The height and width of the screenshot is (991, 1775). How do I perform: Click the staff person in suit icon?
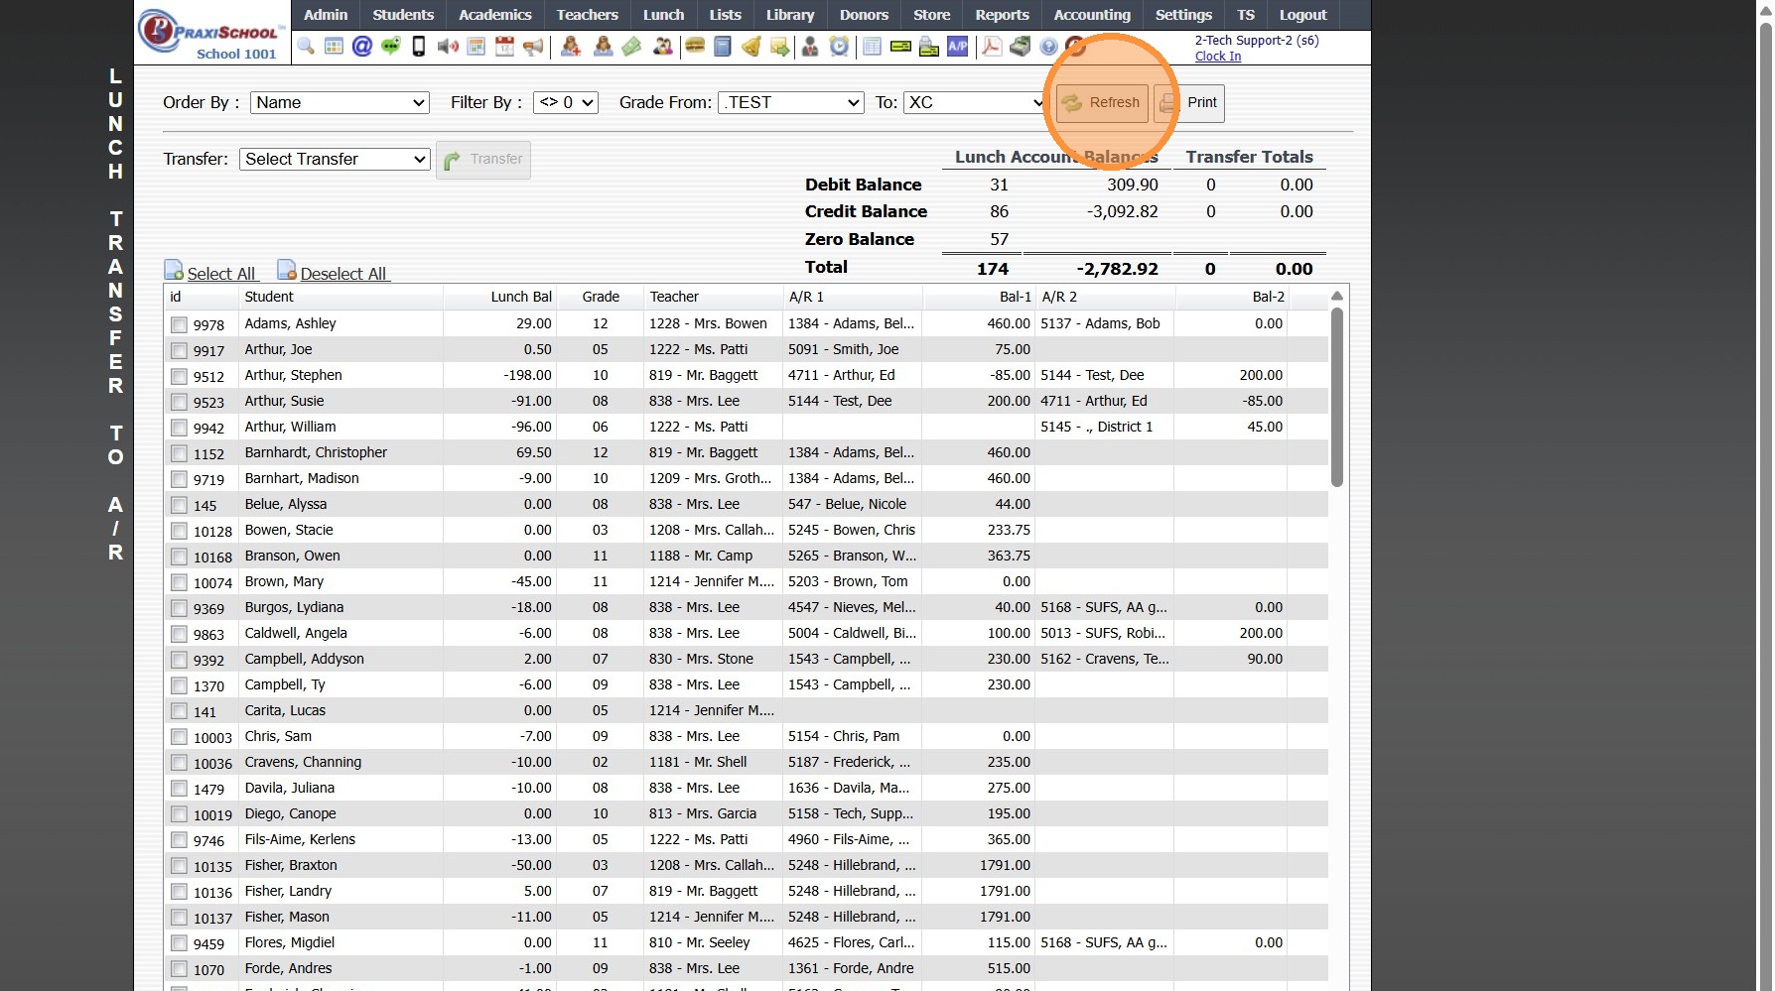810,47
